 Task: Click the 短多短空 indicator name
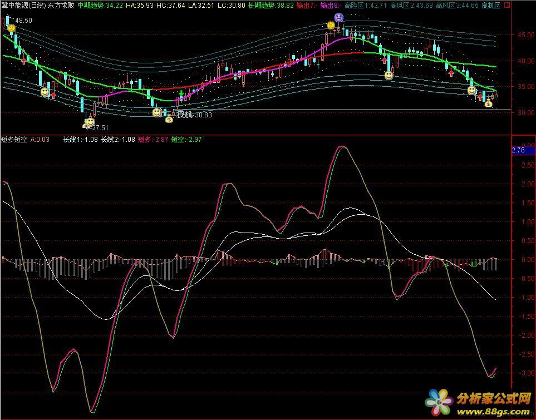point(14,140)
